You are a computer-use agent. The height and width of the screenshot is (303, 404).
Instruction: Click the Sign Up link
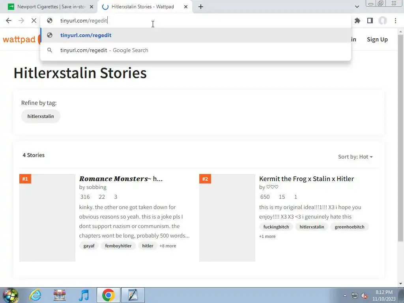pos(377,39)
